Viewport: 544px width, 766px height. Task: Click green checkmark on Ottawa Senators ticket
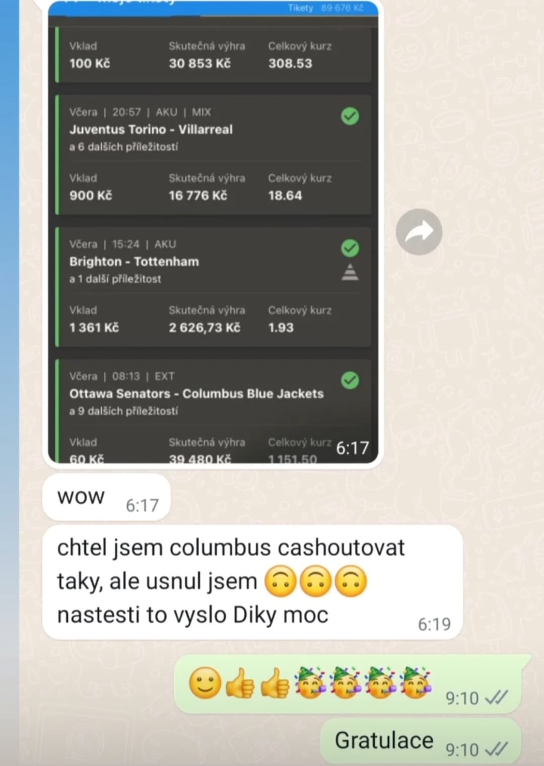pyautogui.click(x=350, y=380)
